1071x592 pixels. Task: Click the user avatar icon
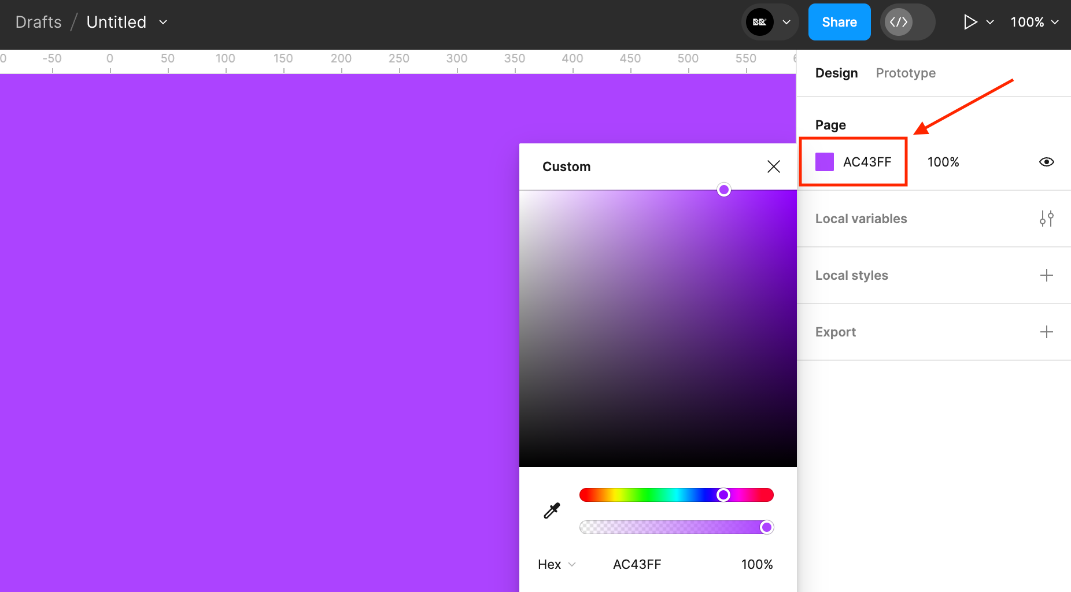pos(759,22)
